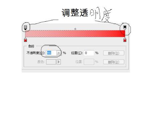Viewport: 167px width, 133px height.
Task: Click the 位置(C) label
Action: point(77,53)
